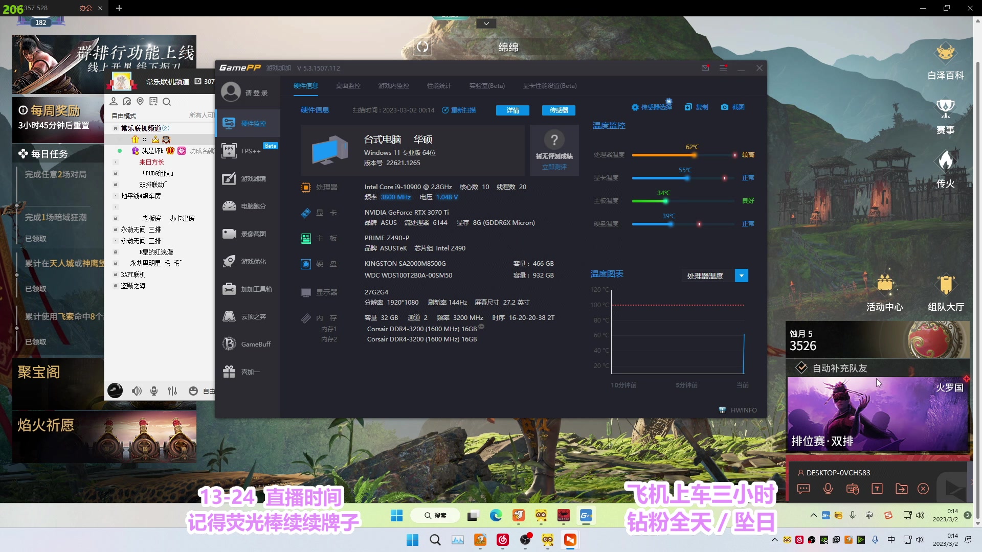Open the GamePP mail icon in title bar
Image resolution: width=982 pixels, height=552 pixels.
coord(705,68)
